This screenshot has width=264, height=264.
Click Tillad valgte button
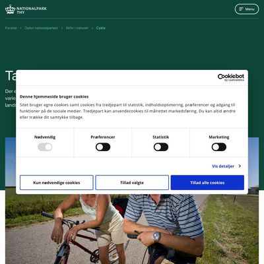[132, 183]
